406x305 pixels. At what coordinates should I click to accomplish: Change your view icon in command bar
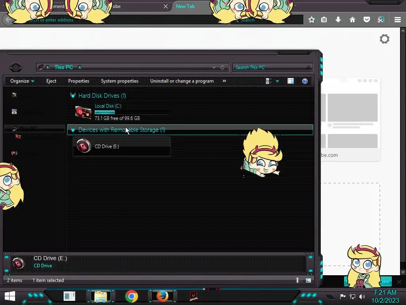click(268, 81)
